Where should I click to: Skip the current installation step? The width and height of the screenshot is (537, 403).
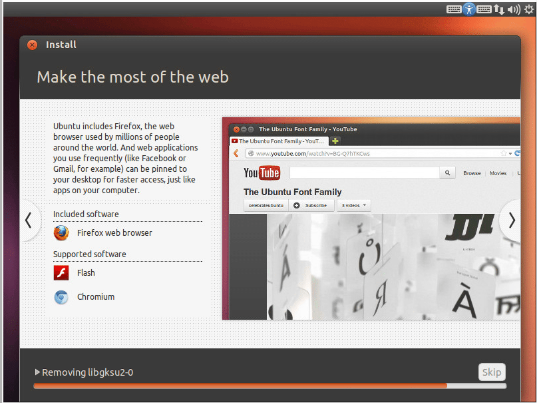click(x=492, y=372)
